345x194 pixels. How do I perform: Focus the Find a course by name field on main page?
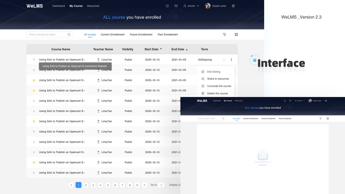coord(50,35)
